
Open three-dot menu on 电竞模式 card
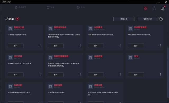tap(120, 46)
